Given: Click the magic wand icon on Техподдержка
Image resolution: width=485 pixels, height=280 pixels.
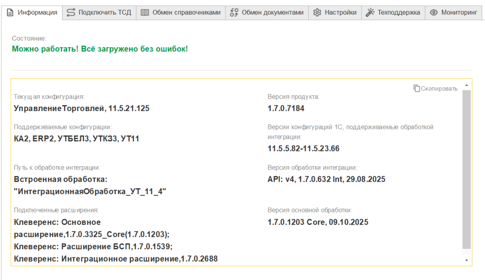Looking at the screenshot, I should (370, 13).
